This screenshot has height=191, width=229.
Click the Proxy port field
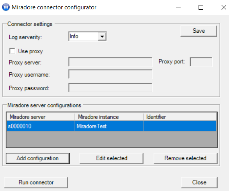[201, 62]
